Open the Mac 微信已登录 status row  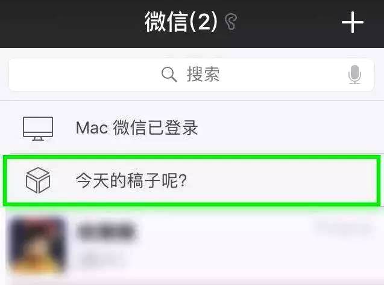click(x=192, y=127)
